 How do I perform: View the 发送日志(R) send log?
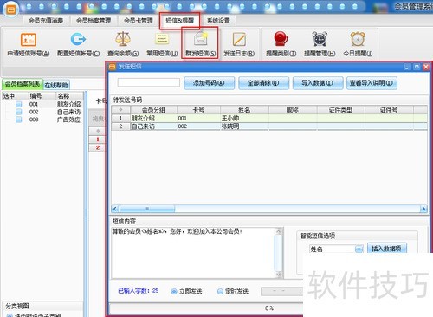point(239,44)
